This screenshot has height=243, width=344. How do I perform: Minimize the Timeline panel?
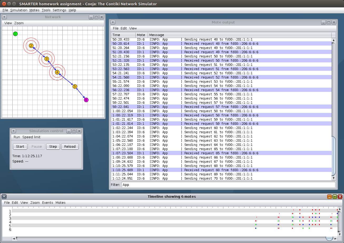[330, 197]
